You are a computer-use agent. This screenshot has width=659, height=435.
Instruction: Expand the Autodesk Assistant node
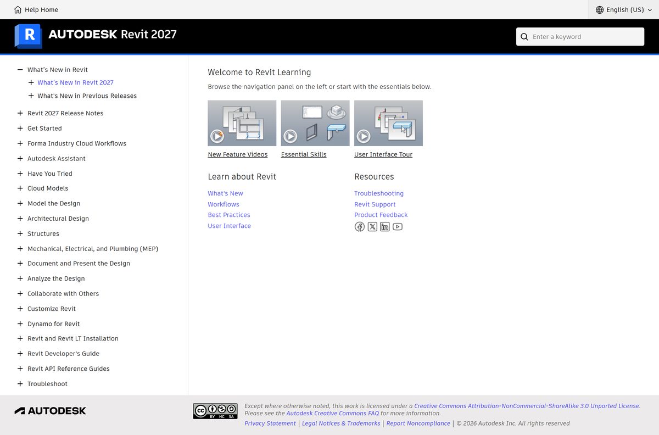click(x=20, y=159)
